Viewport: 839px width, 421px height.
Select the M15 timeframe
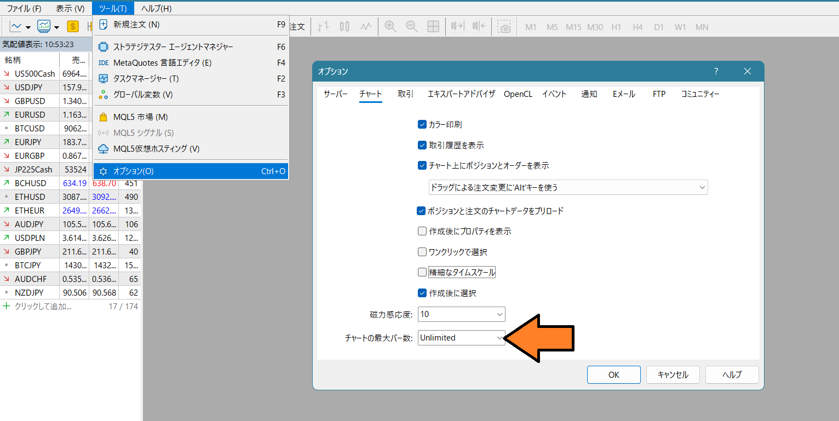[573, 27]
